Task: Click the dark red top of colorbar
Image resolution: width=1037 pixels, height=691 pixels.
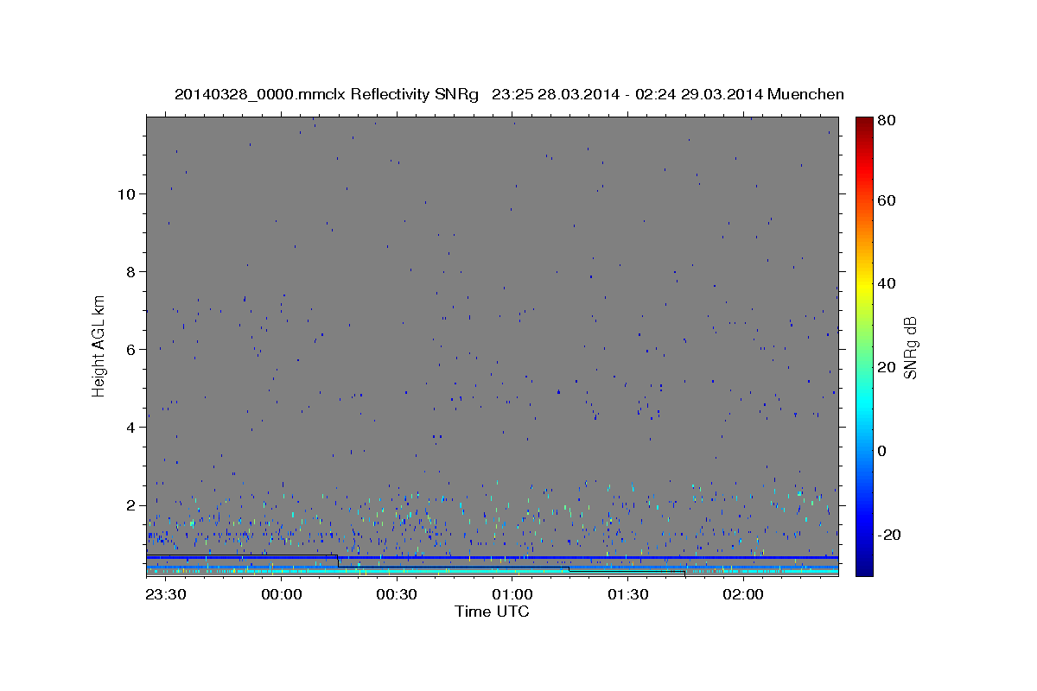Action: coord(863,123)
